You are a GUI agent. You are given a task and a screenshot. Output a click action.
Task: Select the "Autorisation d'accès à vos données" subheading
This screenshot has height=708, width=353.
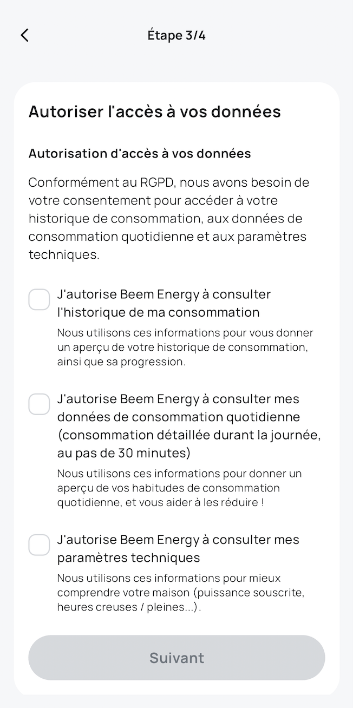(x=140, y=153)
